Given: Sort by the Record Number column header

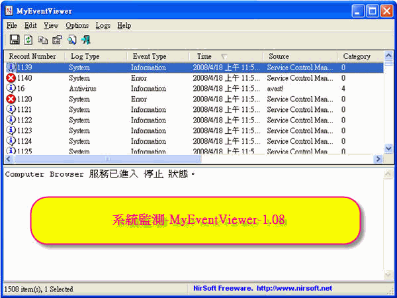Looking at the screenshot, I should [x=33, y=56].
